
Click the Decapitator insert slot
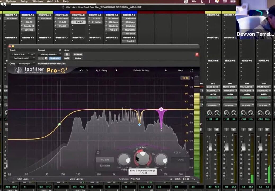[x=112, y=18]
